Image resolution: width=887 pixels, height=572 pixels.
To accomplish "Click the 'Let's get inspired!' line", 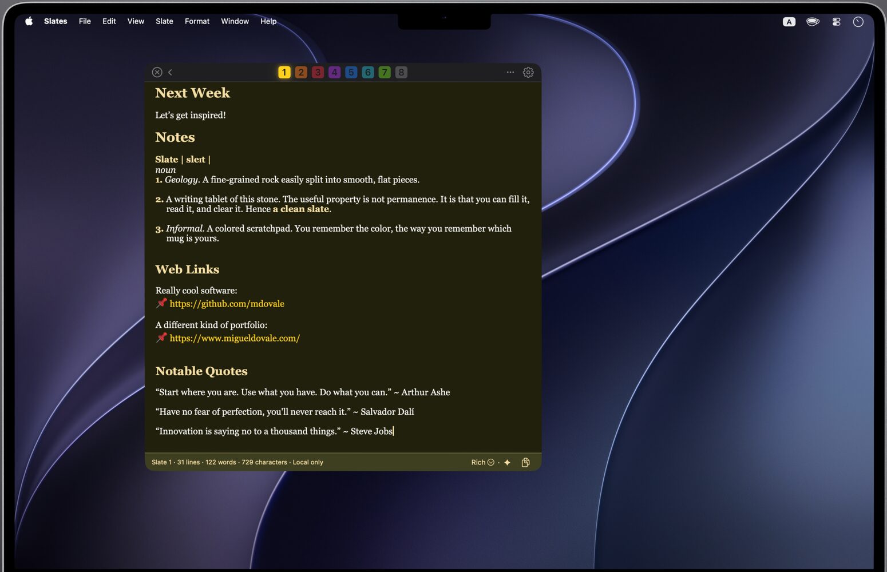I will (x=191, y=115).
